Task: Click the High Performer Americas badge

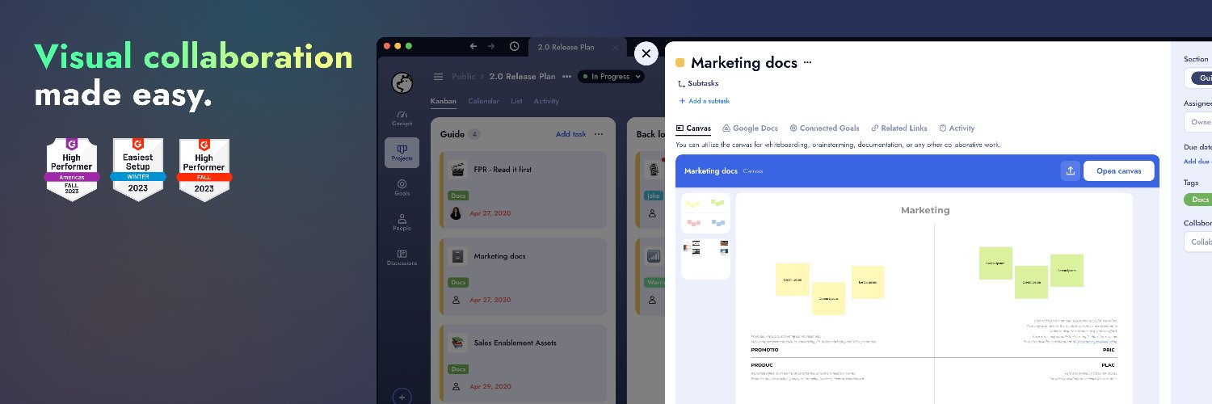Action: click(x=72, y=170)
